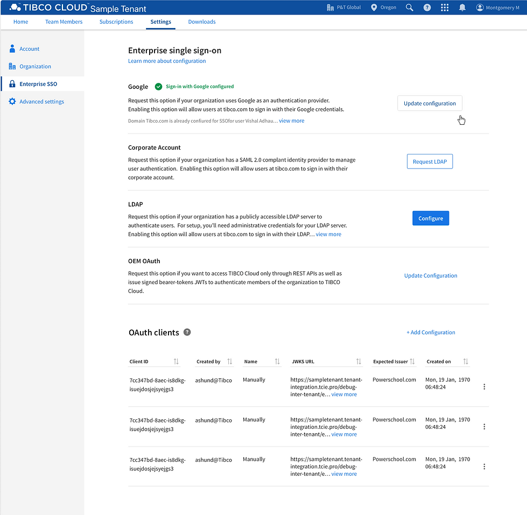
Task: Select Enterprise SSO in the sidebar
Action: click(38, 84)
